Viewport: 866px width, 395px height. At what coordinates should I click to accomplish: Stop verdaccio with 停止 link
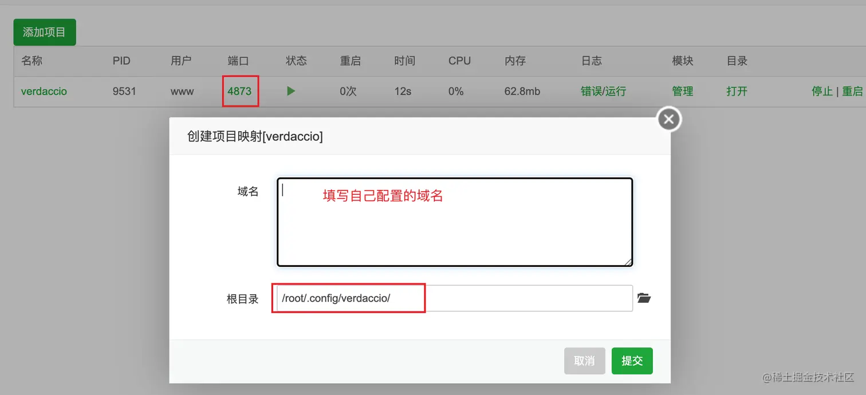pyautogui.click(x=822, y=91)
